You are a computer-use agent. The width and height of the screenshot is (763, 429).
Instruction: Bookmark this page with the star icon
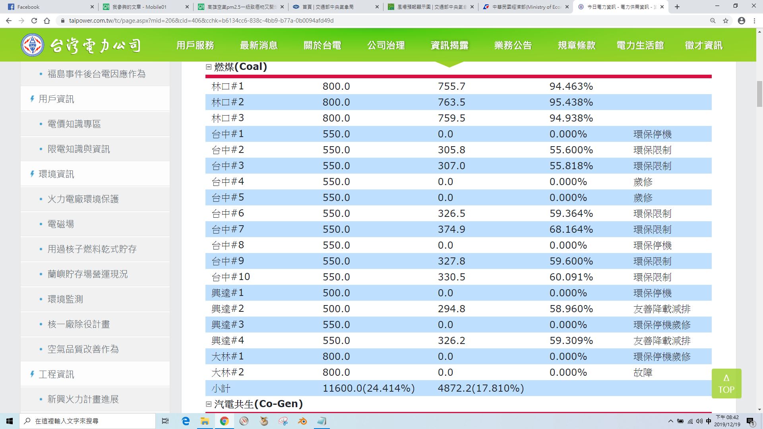pos(726,21)
